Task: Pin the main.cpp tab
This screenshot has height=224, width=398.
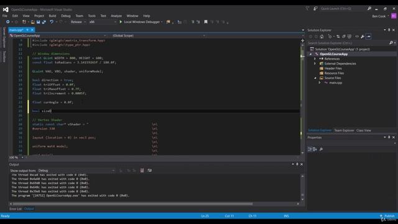Action: [27, 30]
